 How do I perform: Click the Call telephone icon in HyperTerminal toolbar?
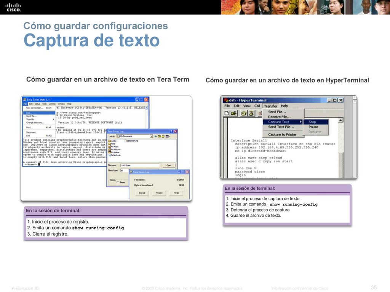point(244,113)
